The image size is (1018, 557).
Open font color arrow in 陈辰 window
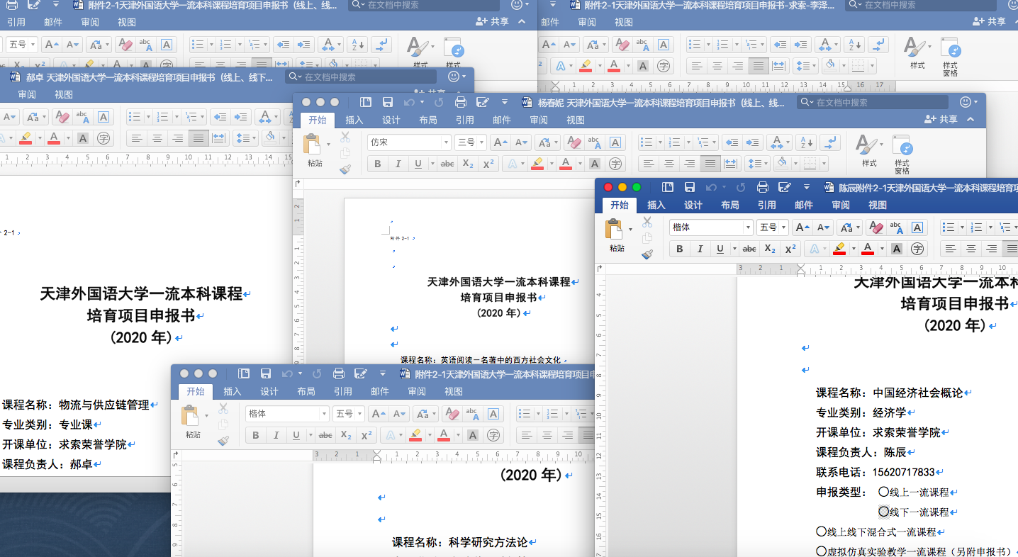pos(882,249)
